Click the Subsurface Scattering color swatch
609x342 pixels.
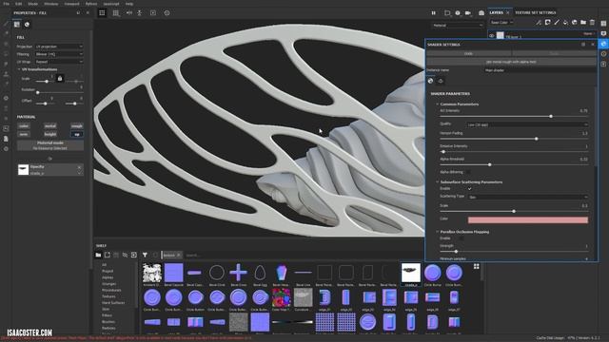(x=528, y=219)
